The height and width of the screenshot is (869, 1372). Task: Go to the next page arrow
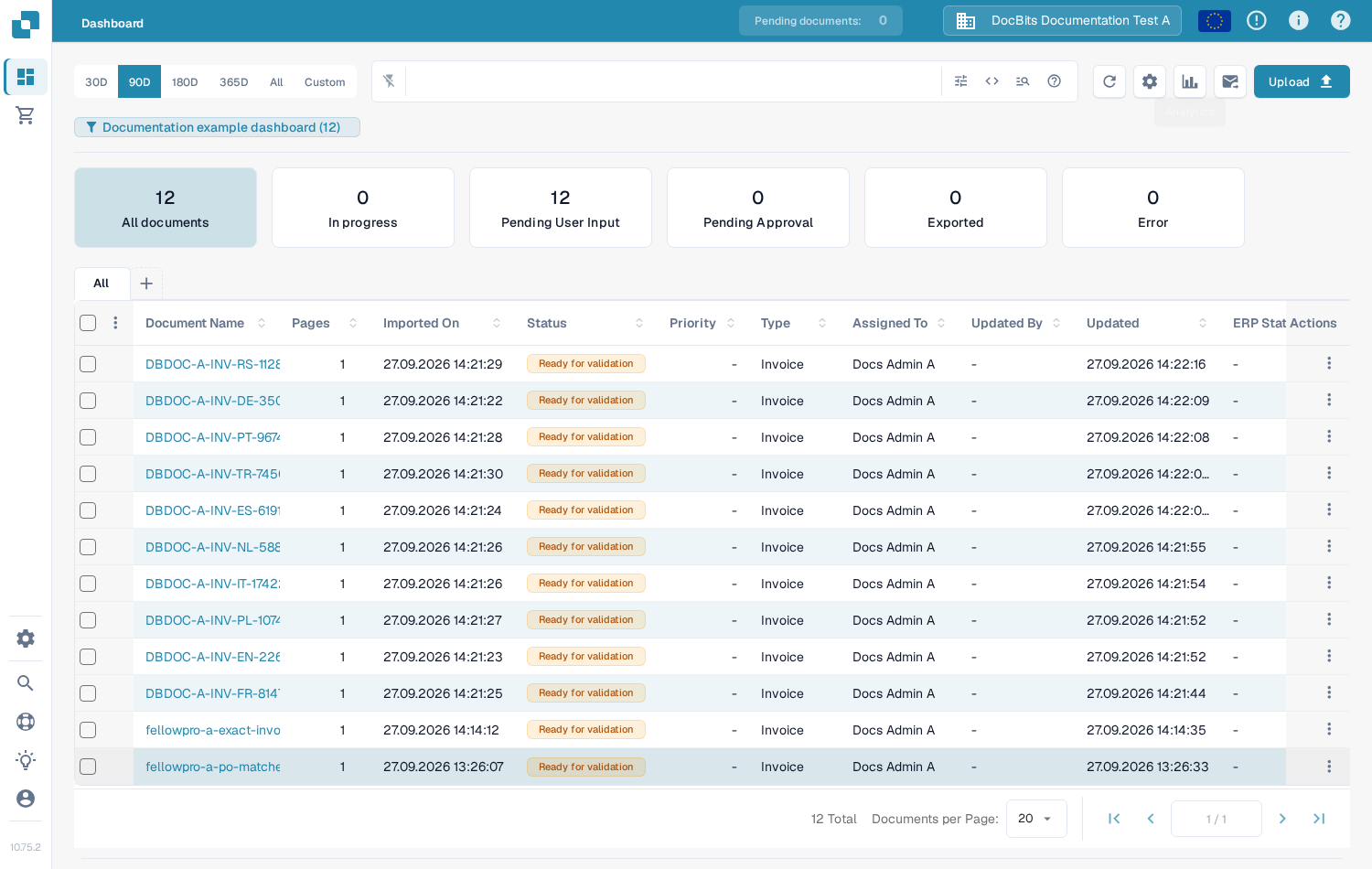(1282, 819)
